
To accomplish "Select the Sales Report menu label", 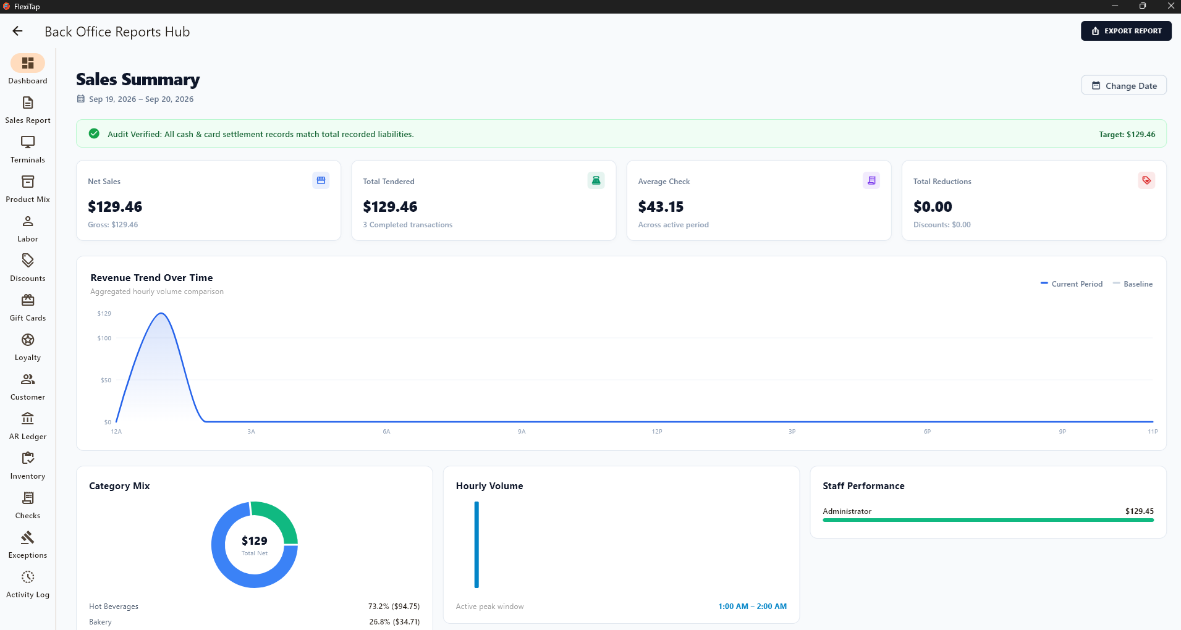I will pyautogui.click(x=28, y=120).
